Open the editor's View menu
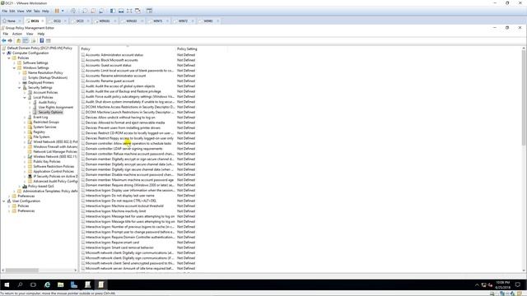The image size is (527, 296). coord(30,34)
